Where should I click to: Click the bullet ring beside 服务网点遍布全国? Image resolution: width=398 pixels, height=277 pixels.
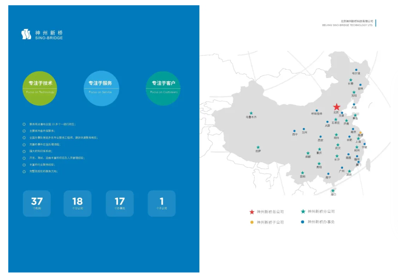pos(24,124)
